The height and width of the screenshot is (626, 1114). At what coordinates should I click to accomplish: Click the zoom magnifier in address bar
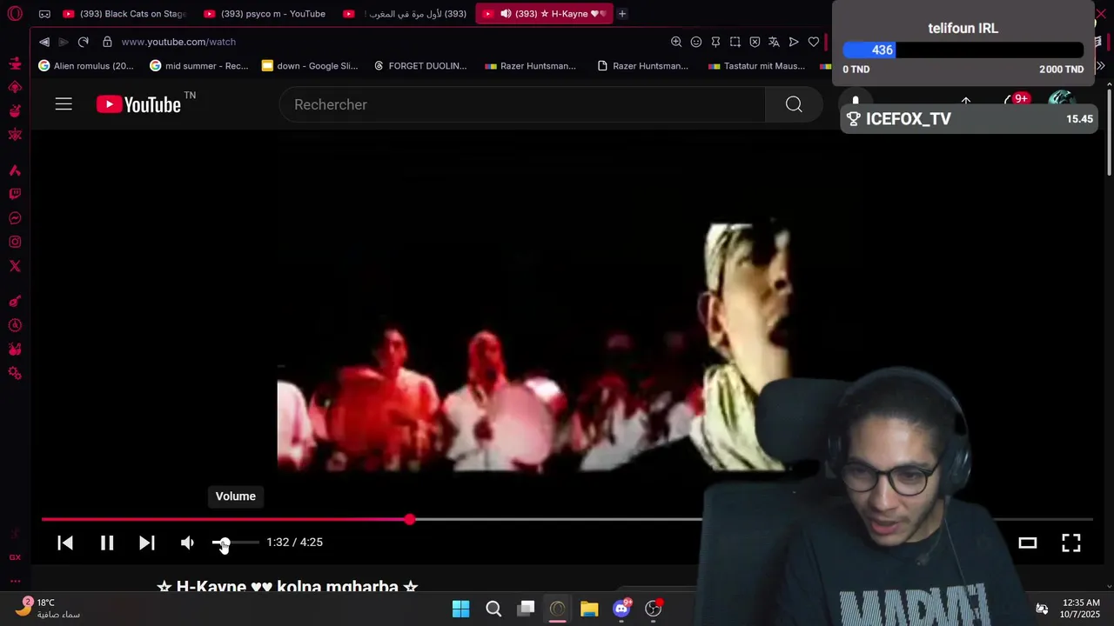(676, 42)
